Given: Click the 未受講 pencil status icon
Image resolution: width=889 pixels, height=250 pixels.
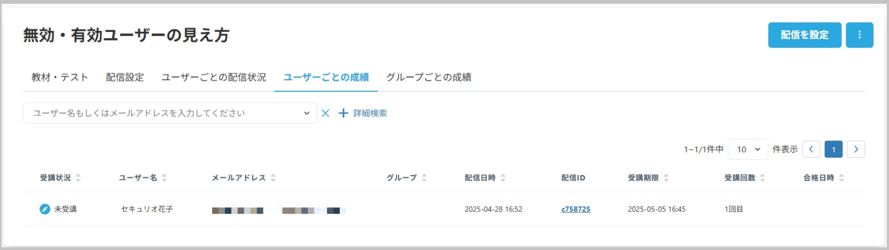Looking at the screenshot, I should [45, 209].
